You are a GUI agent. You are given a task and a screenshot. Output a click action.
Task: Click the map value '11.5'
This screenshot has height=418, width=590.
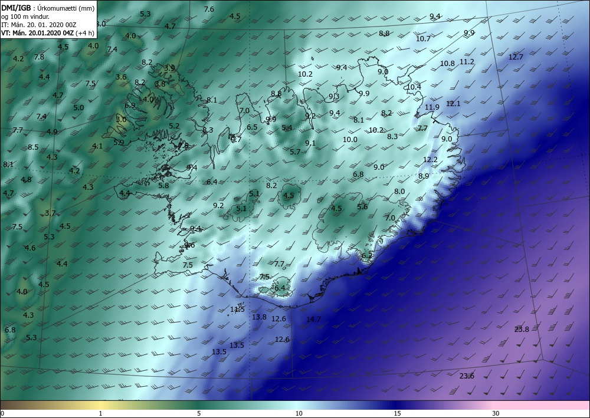click(237, 310)
